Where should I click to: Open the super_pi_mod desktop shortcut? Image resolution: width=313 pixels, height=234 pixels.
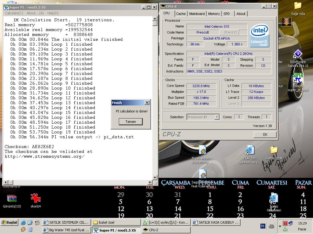pos(298,78)
